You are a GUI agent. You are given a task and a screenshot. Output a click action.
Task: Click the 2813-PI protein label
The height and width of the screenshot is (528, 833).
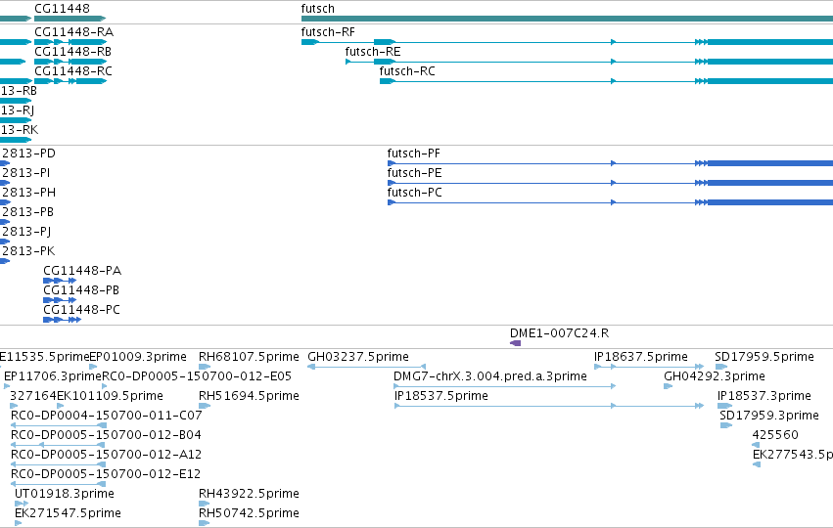(26, 173)
